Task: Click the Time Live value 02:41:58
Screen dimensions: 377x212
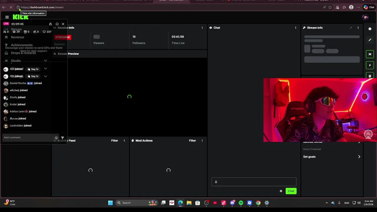Action: tap(178, 37)
